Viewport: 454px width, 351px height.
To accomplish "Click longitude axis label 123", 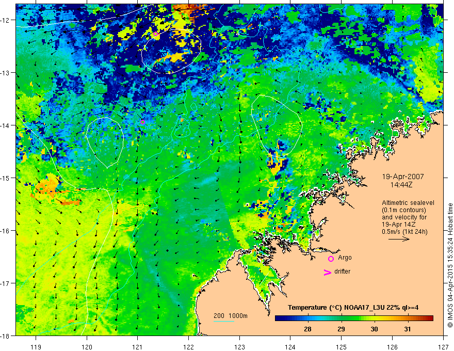I will click(x=239, y=347).
